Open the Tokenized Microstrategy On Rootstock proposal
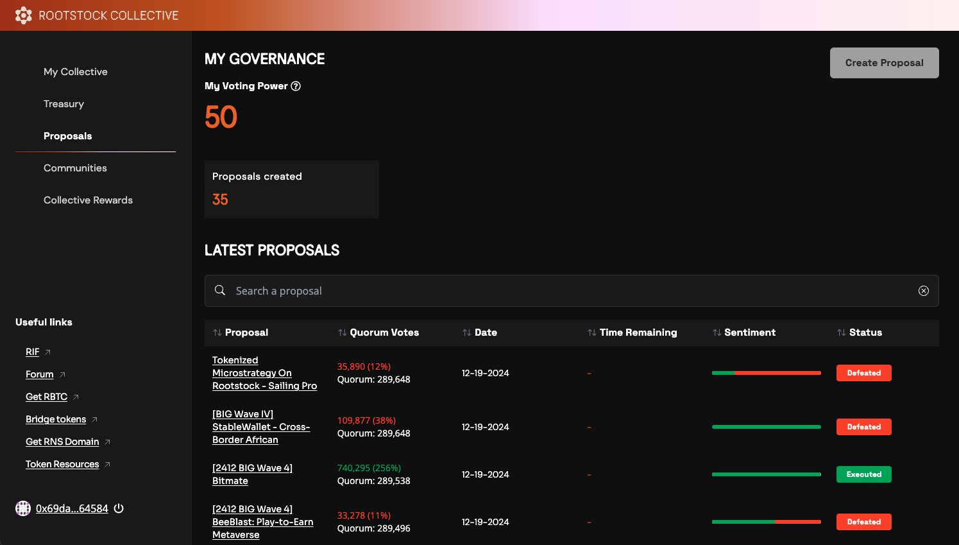Viewport: 959px width, 545px height. pyautogui.click(x=264, y=373)
